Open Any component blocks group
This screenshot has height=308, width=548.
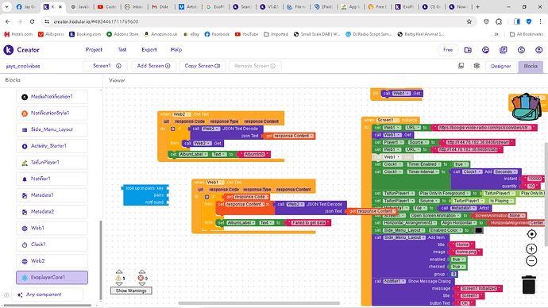pos(47,295)
